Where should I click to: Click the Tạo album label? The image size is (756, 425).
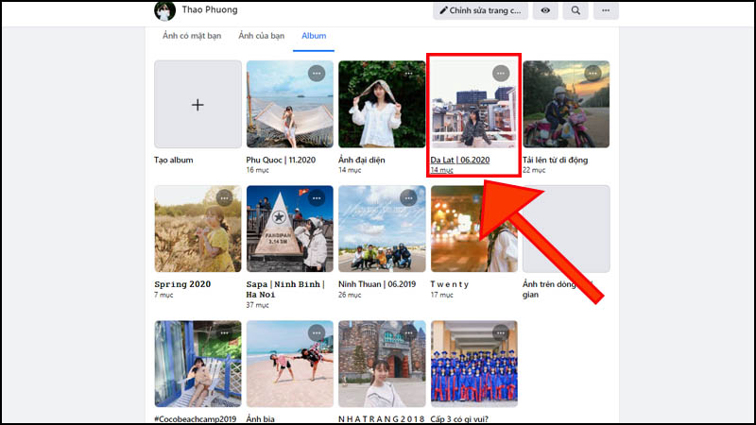point(174,160)
